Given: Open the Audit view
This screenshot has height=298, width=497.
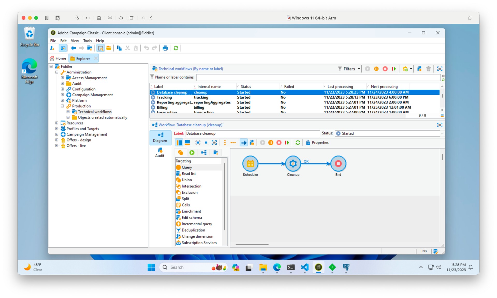Looking at the screenshot, I should tap(160, 153).
